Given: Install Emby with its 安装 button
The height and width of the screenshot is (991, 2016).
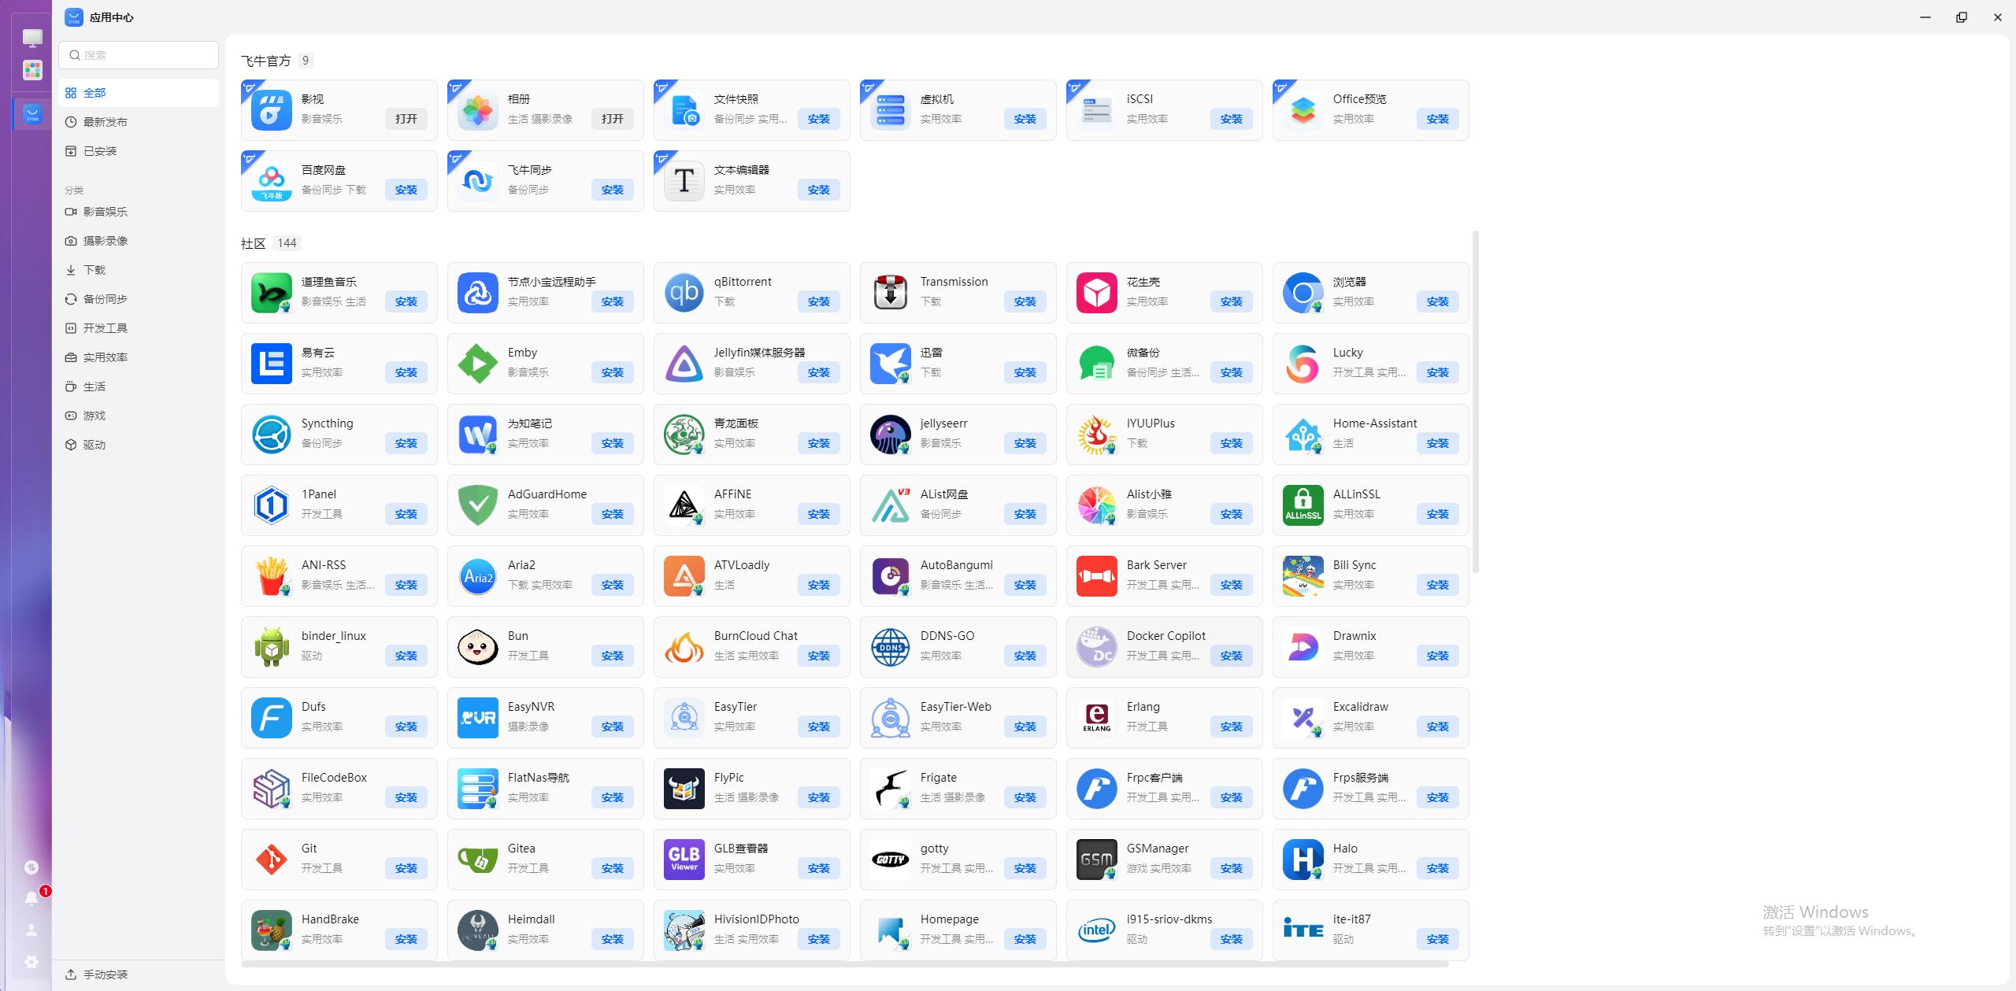Looking at the screenshot, I should pos(612,372).
